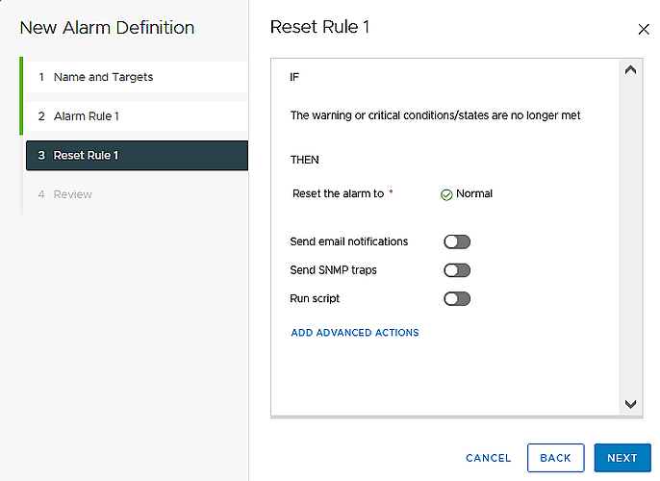Turn on Send SNMP traps switch
This screenshot has width=660, height=481.
tap(457, 270)
